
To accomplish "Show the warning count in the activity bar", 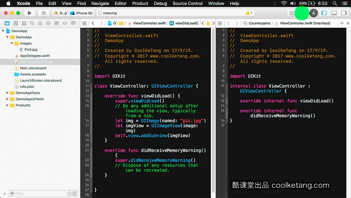I will [x=249, y=13].
